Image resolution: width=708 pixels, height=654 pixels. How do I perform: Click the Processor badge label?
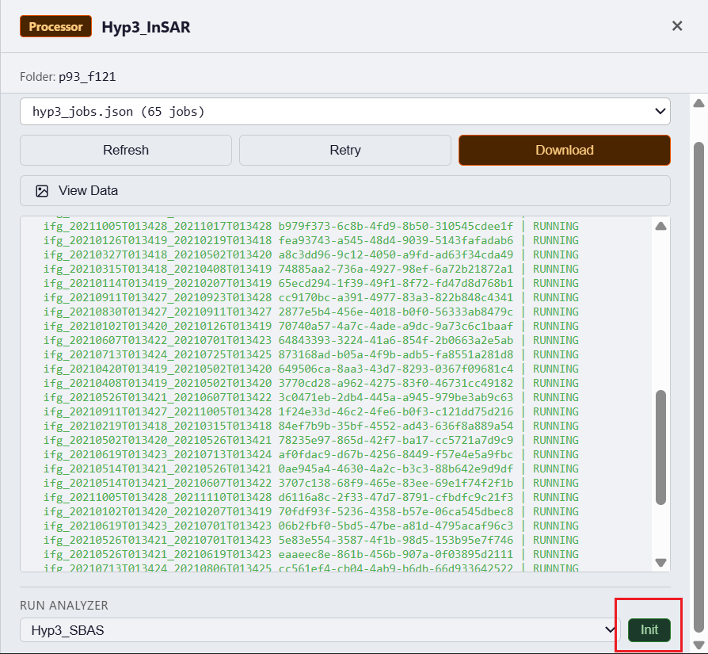55,27
